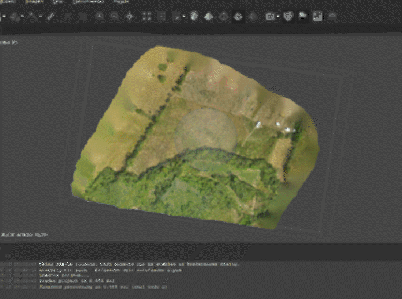Zoom in with the magnifier plus icon

100,16
